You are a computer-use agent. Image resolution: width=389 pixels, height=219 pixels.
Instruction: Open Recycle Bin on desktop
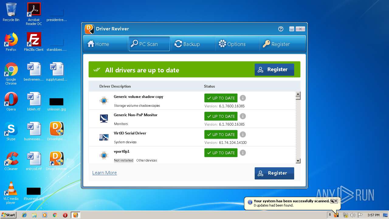click(11, 12)
